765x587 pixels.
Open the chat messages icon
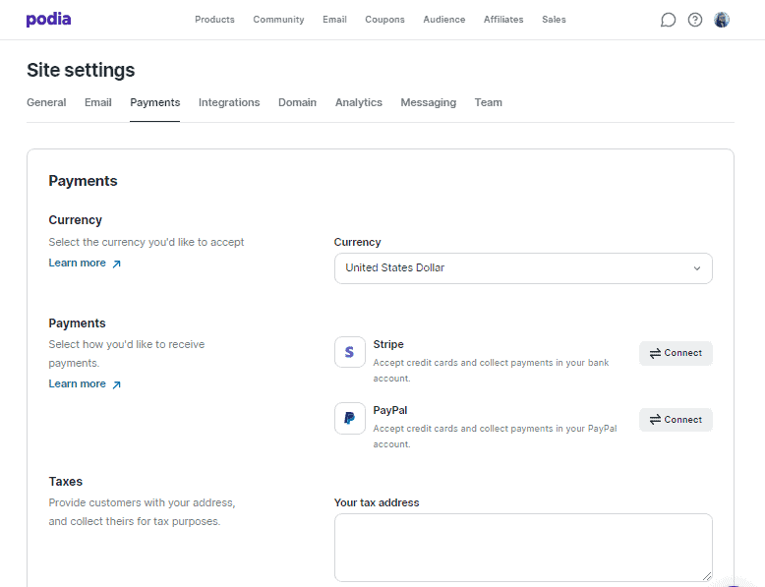click(668, 20)
